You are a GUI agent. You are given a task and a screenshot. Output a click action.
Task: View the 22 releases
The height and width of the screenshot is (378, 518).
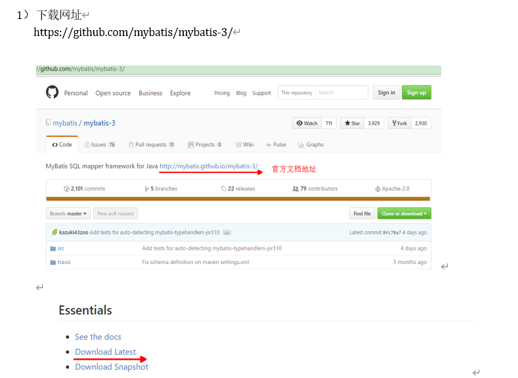point(238,189)
